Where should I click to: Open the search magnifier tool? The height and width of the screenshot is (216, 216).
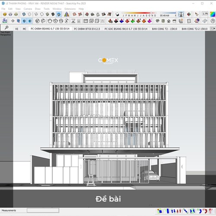point(6,28)
